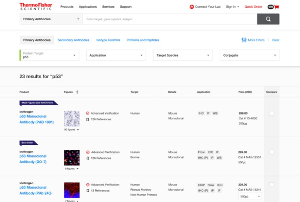Click the 13 References link
This screenshot has height=202, width=300.
click(x=100, y=191)
